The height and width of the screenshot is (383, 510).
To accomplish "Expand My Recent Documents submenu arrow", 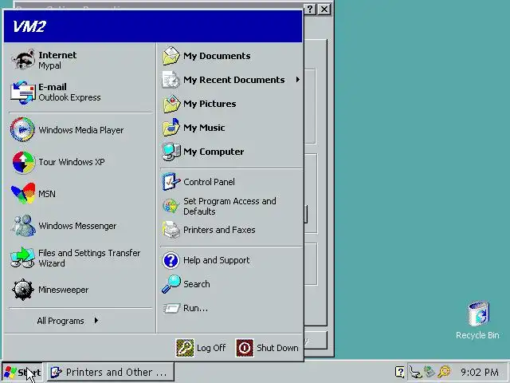I will pyautogui.click(x=297, y=80).
